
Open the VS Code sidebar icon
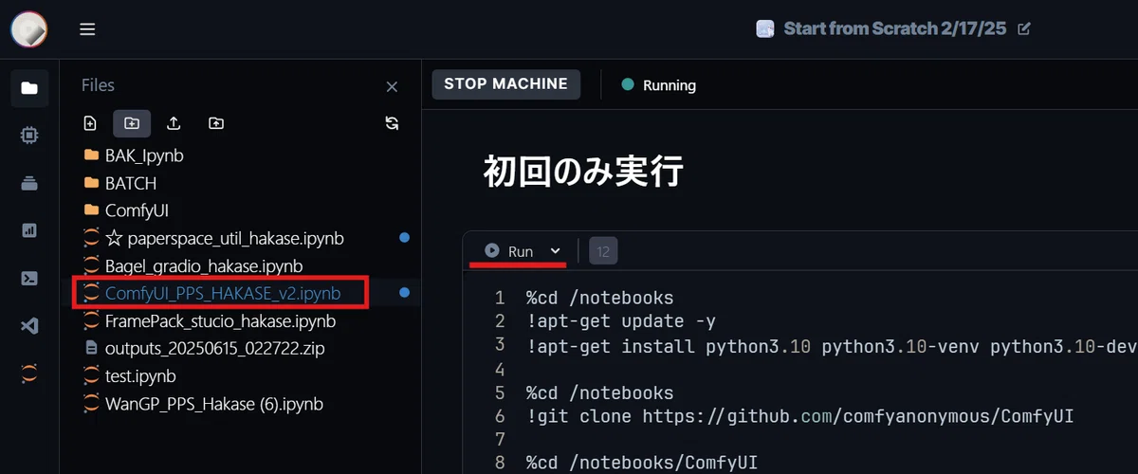click(29, 326)
